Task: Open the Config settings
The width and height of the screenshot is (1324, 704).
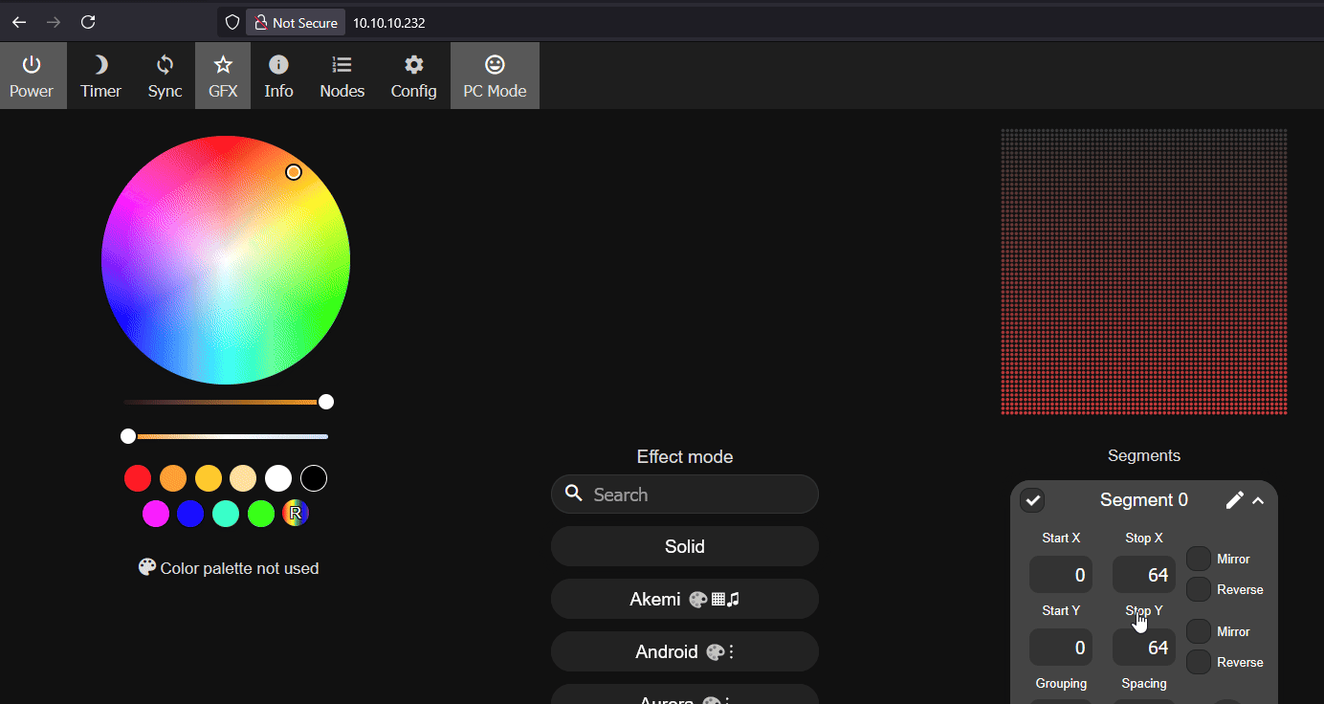Action: 413,76
